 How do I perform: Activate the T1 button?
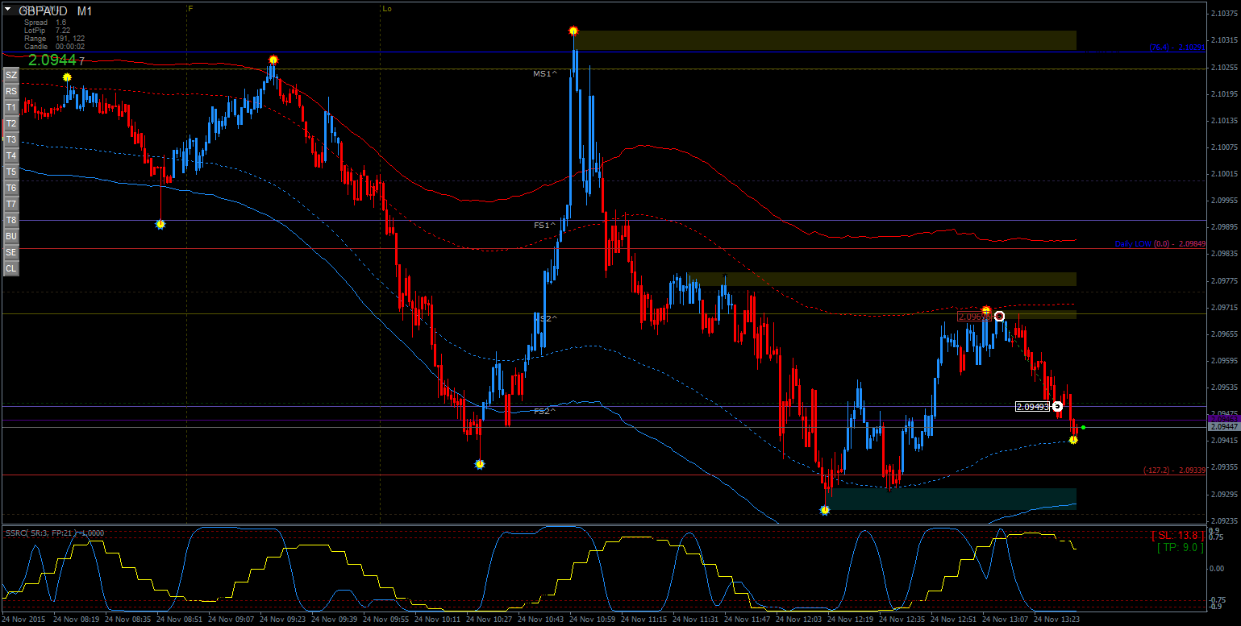click(x=11, y=107)
